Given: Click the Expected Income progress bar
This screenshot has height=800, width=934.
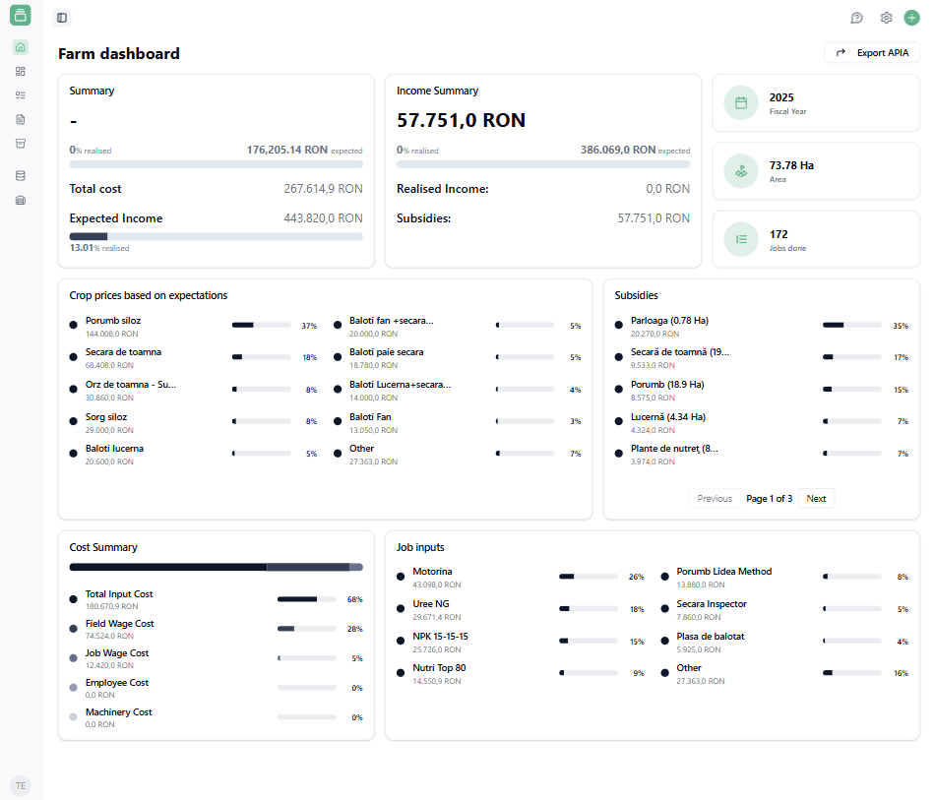Looking at the screenshot, I should [x=216, y=236].
